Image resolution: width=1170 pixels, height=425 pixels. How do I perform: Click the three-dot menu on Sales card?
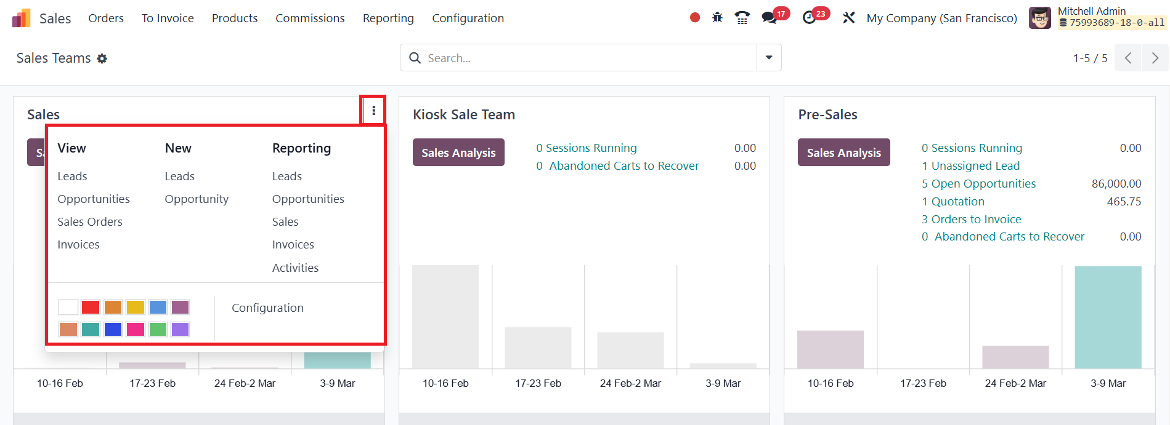click(373, 111)
